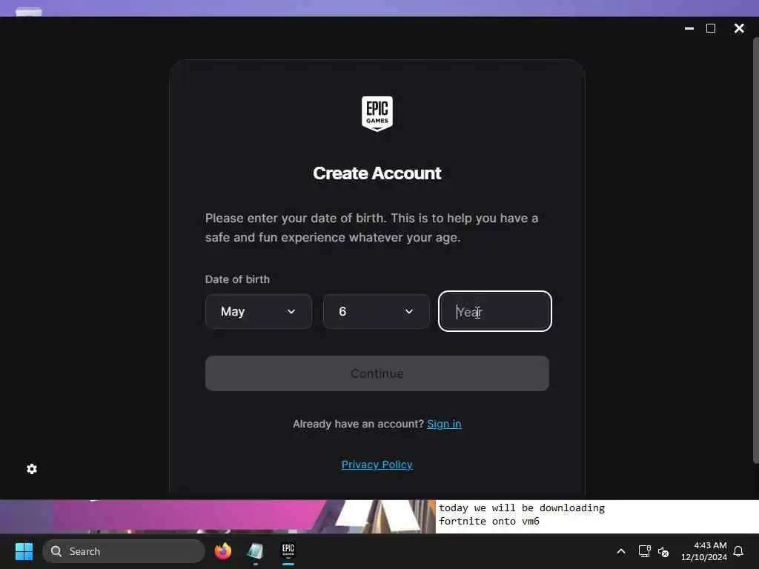Click the Continue button
Screen dimensions: 759x569
[x=377, y=373]
